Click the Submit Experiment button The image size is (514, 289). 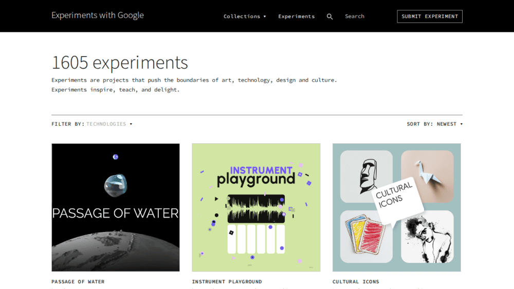pos(429,16)
